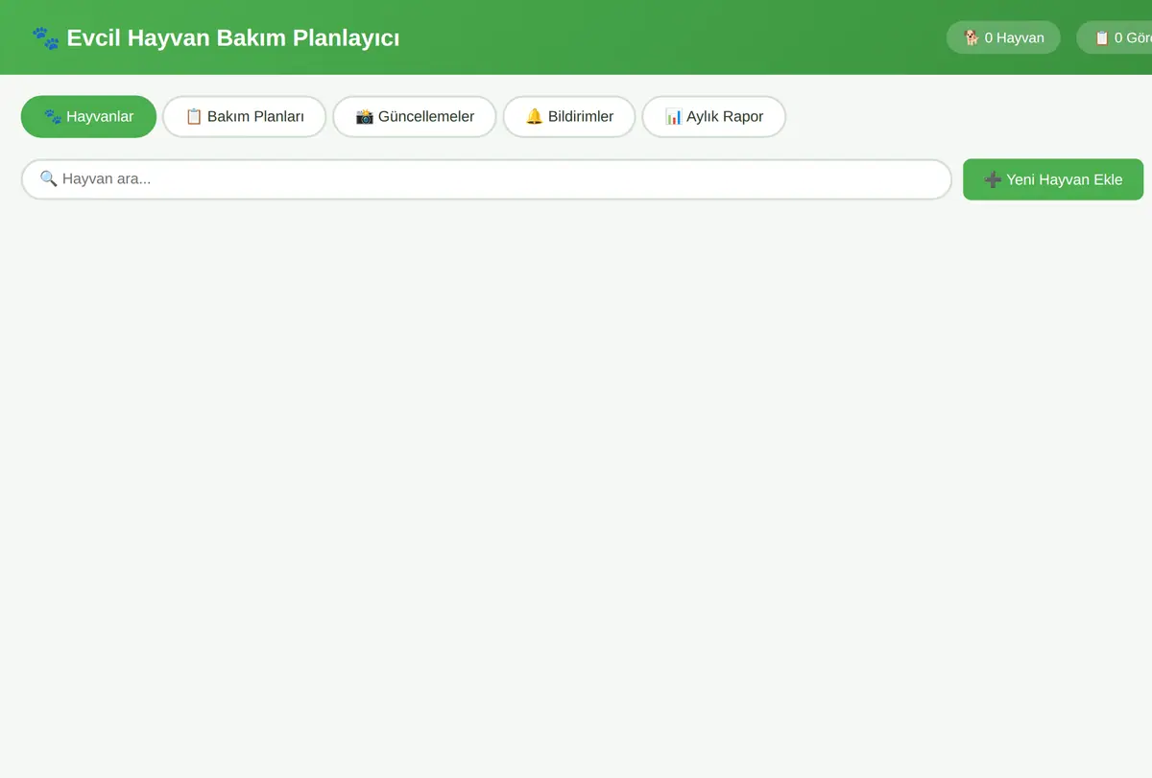Click the partially visible clipboard tasks badge
1152x778 pixels.
[x=1115, y=37]
